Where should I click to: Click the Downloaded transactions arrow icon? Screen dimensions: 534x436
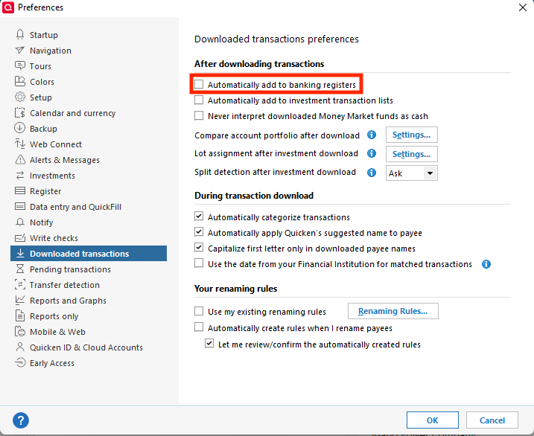20,253
